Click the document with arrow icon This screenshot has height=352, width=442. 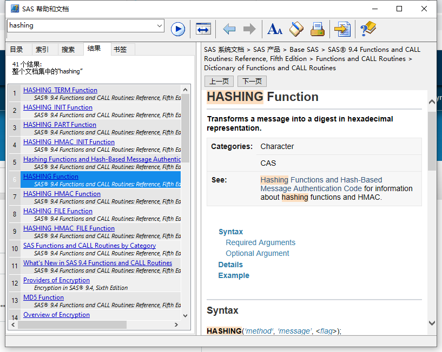pyautogui.click(x=342, y=29)
